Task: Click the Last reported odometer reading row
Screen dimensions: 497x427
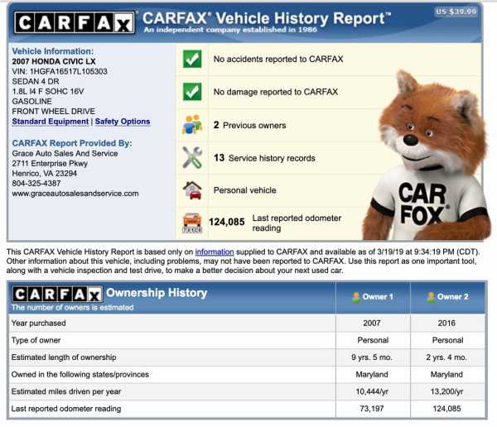Action: [x=273, y=222]
